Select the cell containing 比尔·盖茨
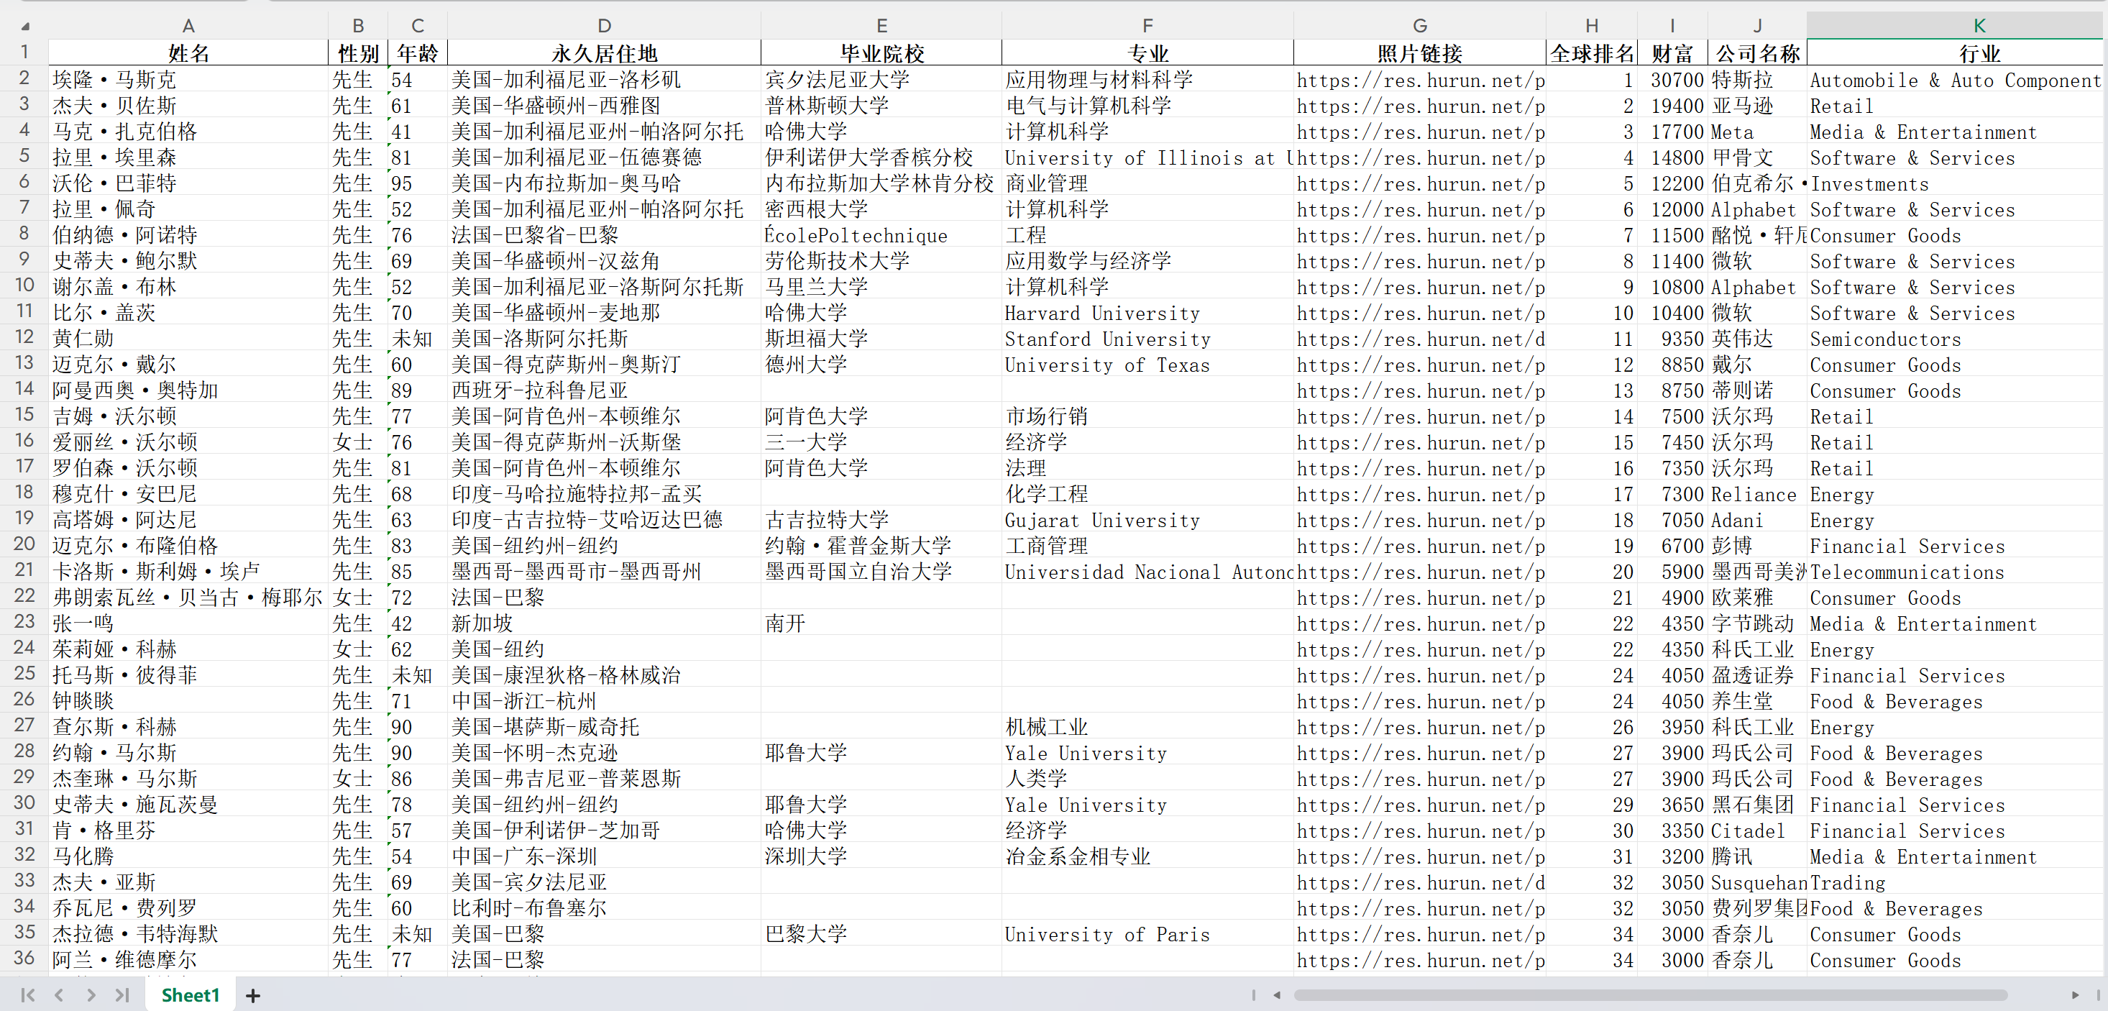The height and width of the screenshot is (1011, 2108). click(188, 312)
